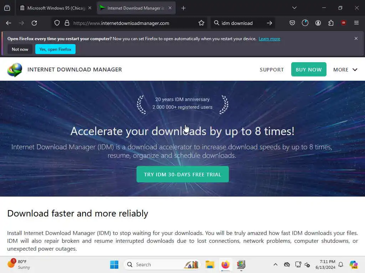The width and height of the screenshot is (365, 273).
Task: Click the muted volume tray icon
Action: tap(307, 264)
